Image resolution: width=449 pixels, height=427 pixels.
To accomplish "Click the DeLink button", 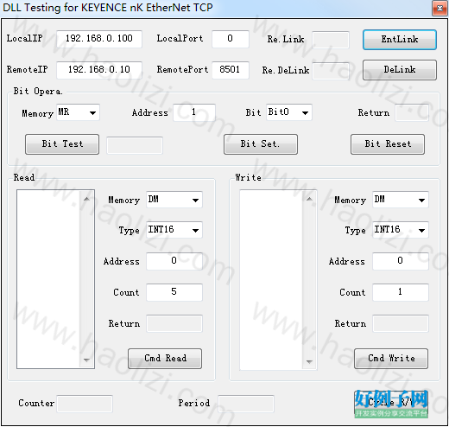I will (400, 70).
